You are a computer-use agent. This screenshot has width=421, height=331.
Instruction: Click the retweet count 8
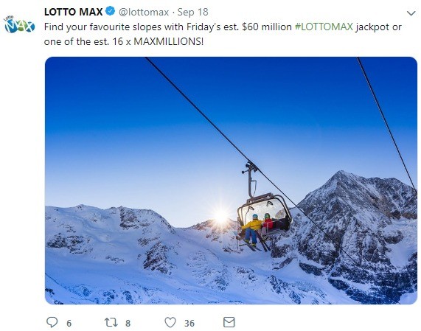coord(128,323)
